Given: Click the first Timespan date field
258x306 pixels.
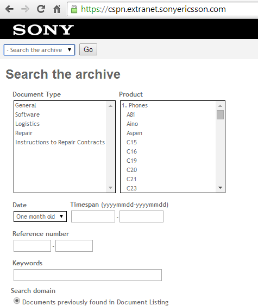Looking at the screenshot, I should (x=93, y=216).
